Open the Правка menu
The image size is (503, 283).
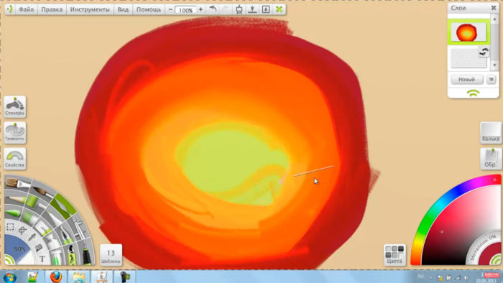pos(52,9)
